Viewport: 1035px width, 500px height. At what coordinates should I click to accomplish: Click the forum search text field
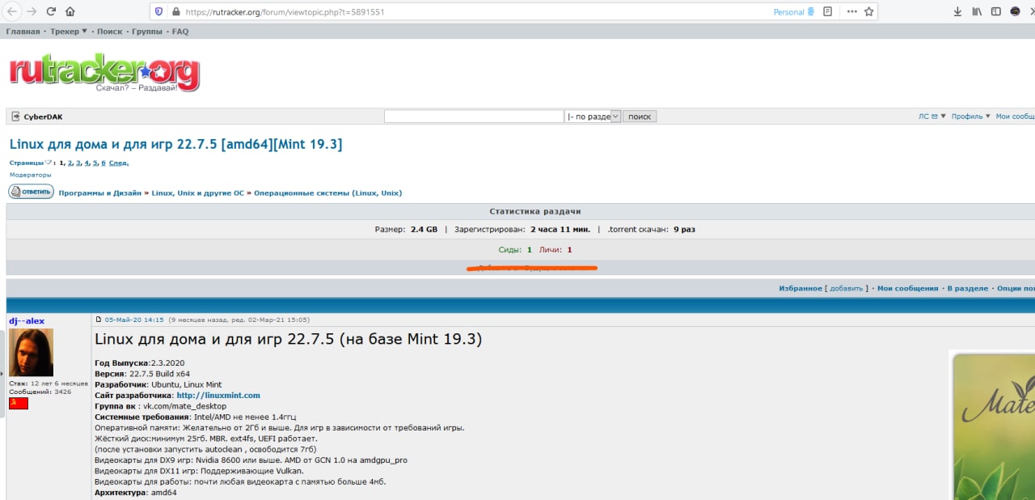[474, 117]
